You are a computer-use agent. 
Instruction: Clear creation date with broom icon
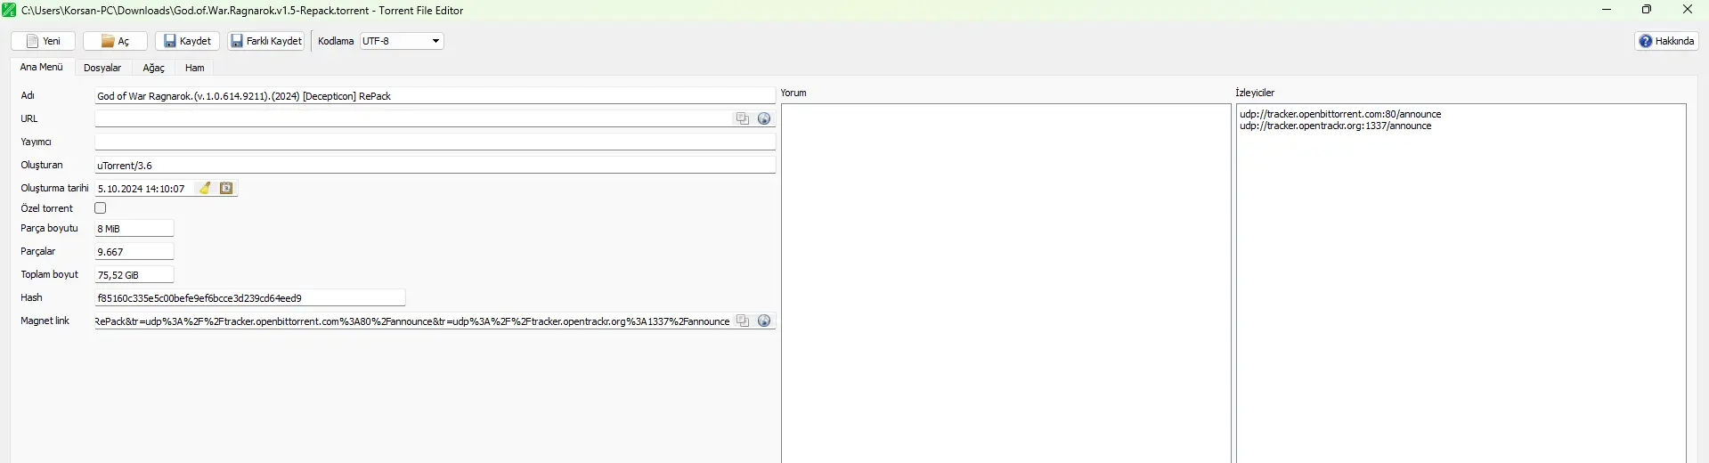tap(205, 188)
